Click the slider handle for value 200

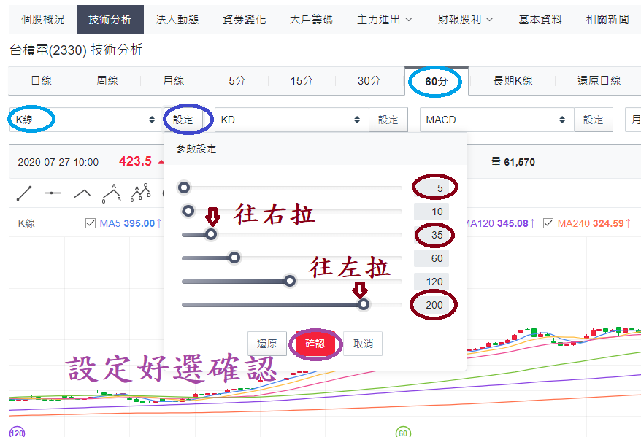(x=364, y=304)
